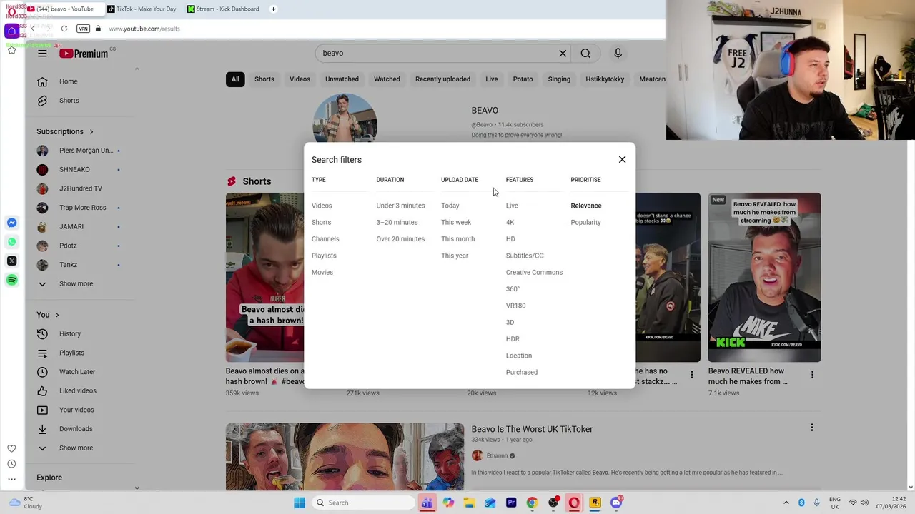Toggle the Opera VPN badge

83,29
